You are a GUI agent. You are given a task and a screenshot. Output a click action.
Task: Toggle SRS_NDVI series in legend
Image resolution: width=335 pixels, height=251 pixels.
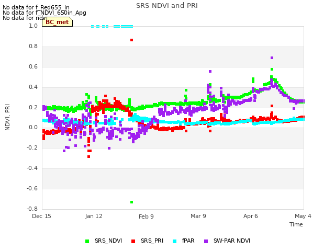click(104, 241)
